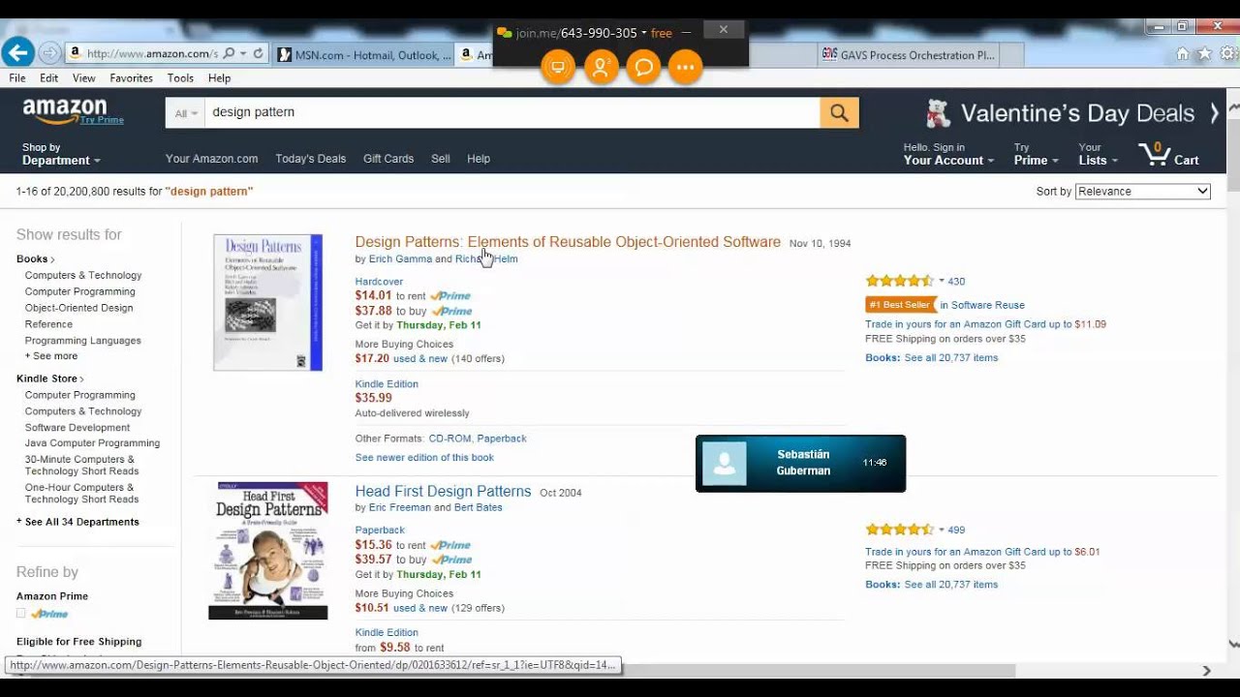Viewport: 1240px width, 697px height.
Task: Open the View menu
Action: click(x=84, y=78)
